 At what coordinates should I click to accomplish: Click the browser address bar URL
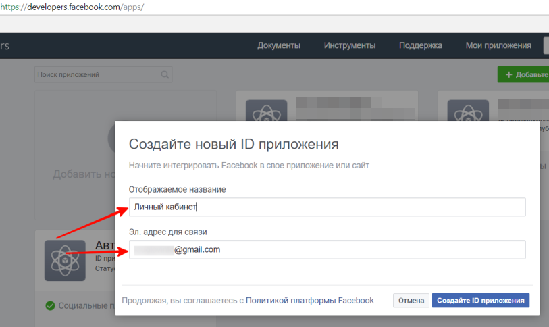pyautogui.click(x=72, y=7)
